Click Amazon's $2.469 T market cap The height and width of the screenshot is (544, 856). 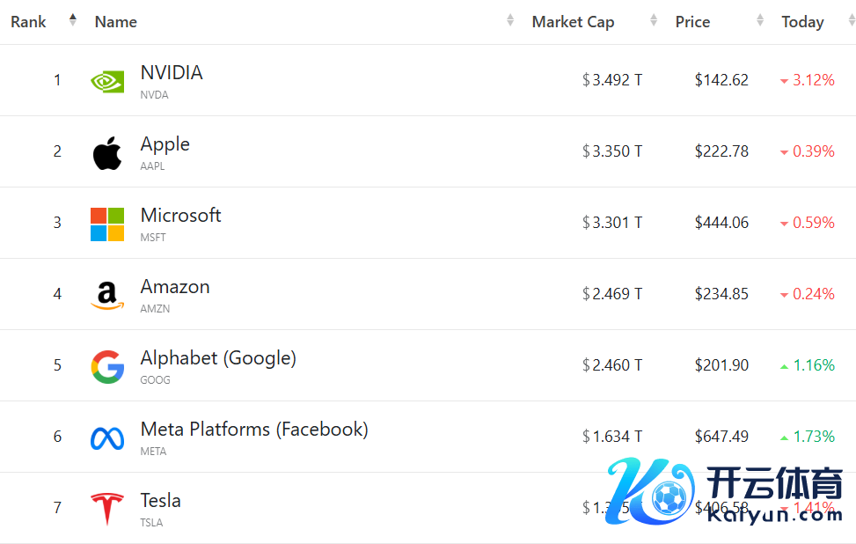[x=612, y=294]
